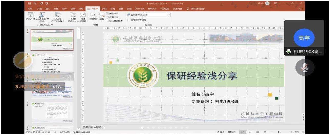This screenshot has height=135, width=330.
Task: Check Use Presenter View (使用演示者视图) box
Action: click(x=128, y=20)
